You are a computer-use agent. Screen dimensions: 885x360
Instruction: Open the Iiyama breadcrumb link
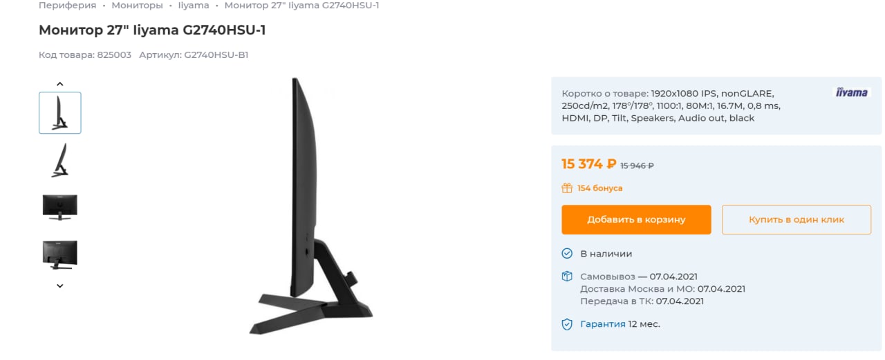tap(194, 6)
